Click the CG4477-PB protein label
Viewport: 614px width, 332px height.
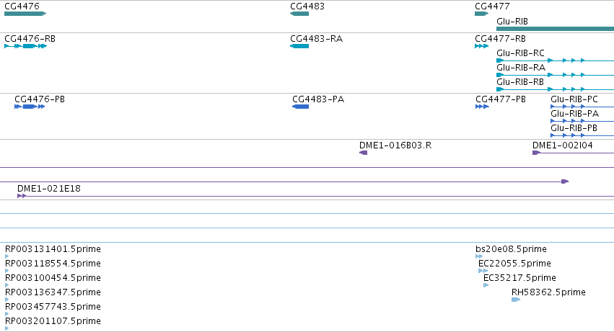coord(501,99)
